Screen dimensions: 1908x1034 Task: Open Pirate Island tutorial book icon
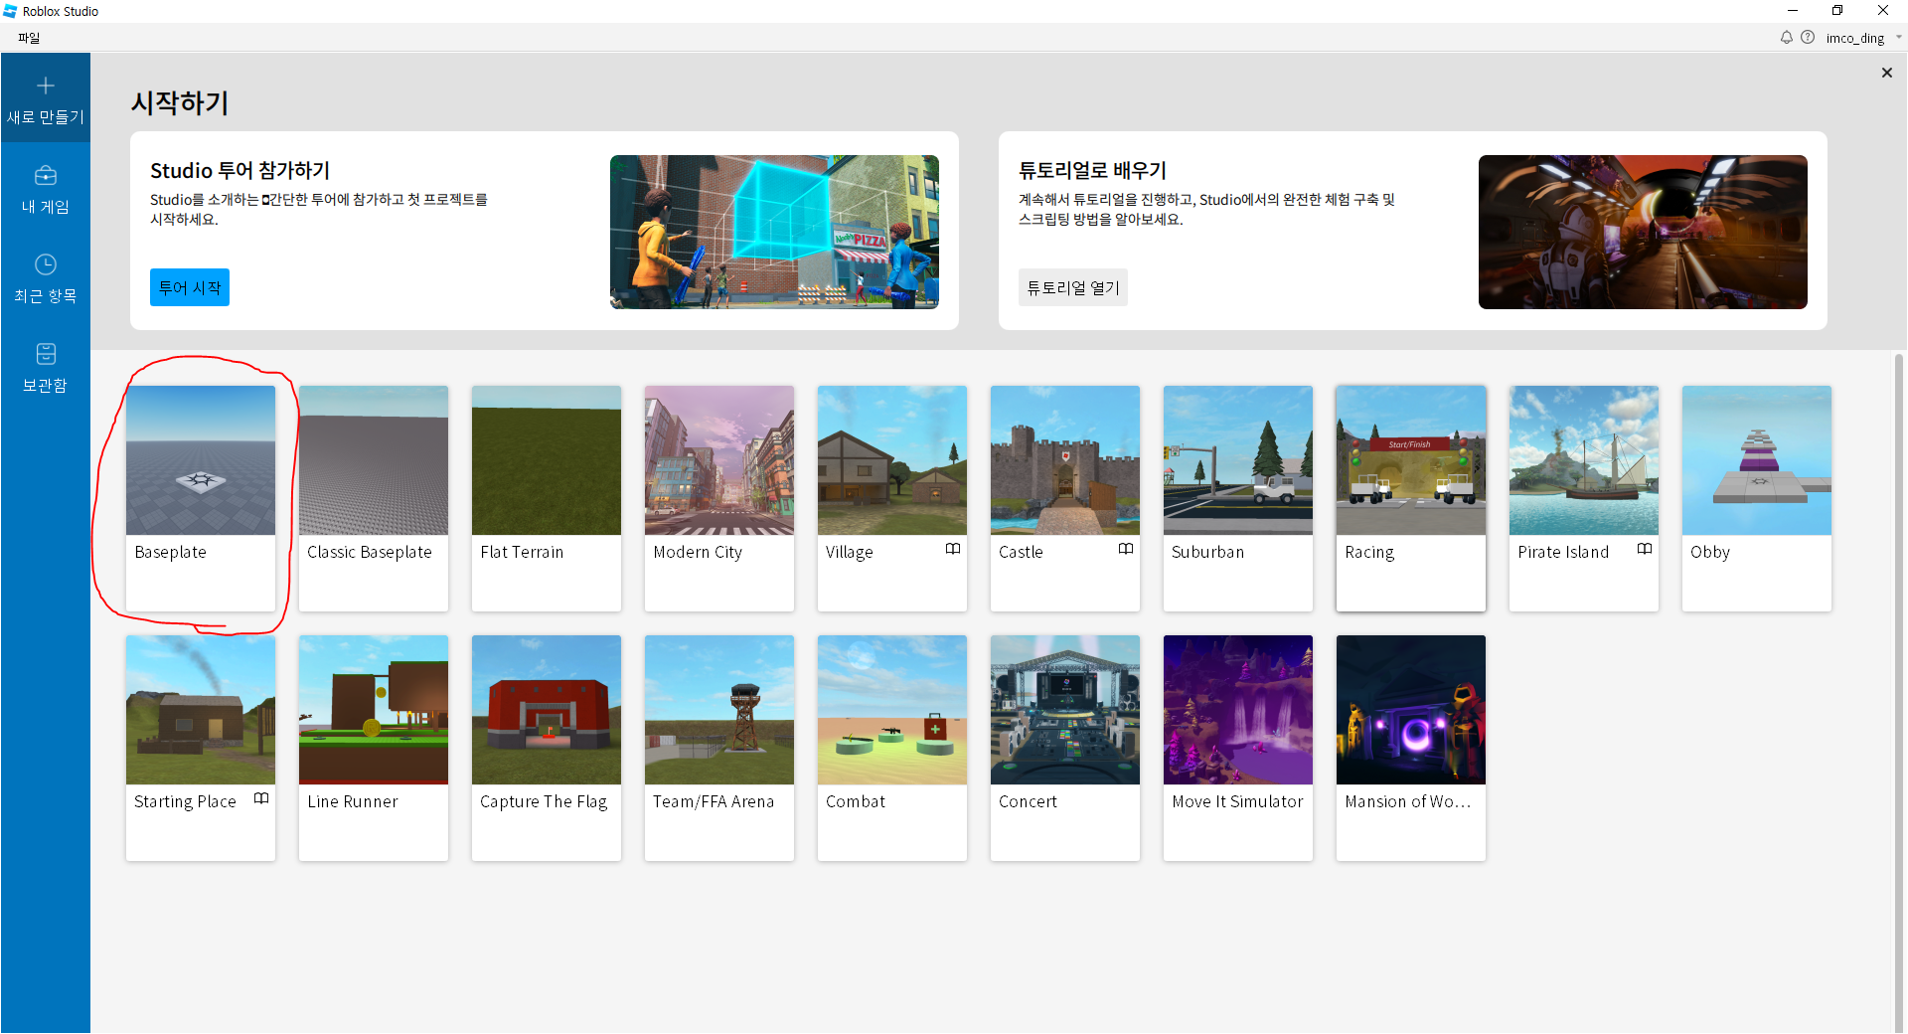1645,549
